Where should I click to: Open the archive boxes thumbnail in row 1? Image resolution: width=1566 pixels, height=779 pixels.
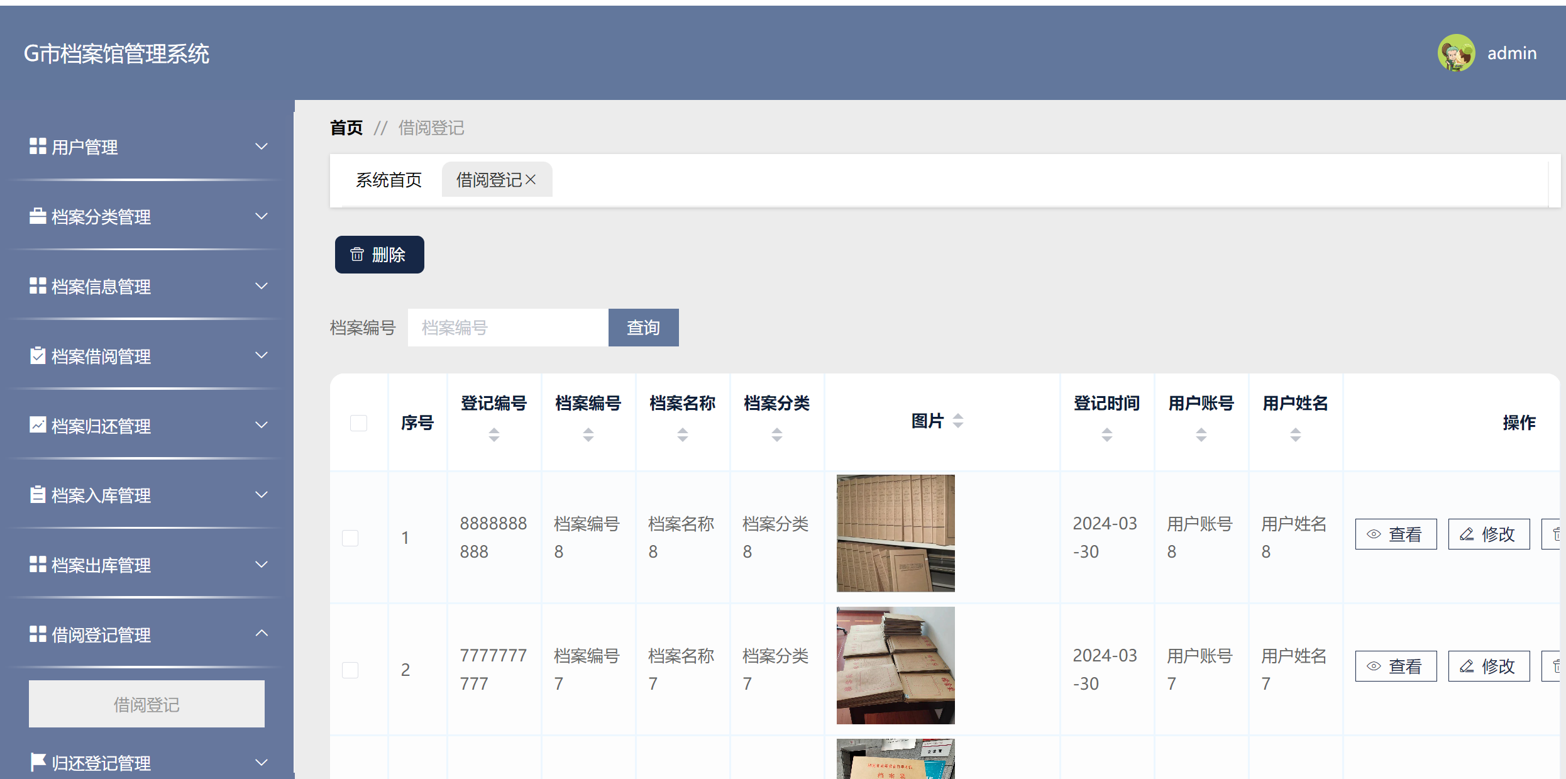895,533
